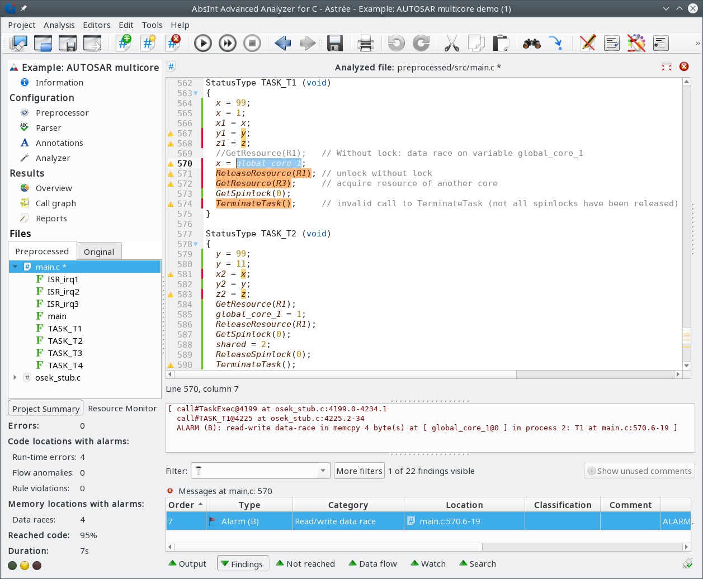The height and width of the screenshot is (579, 703).
Task: Click Show unused comments button
Action: [639, 471]
